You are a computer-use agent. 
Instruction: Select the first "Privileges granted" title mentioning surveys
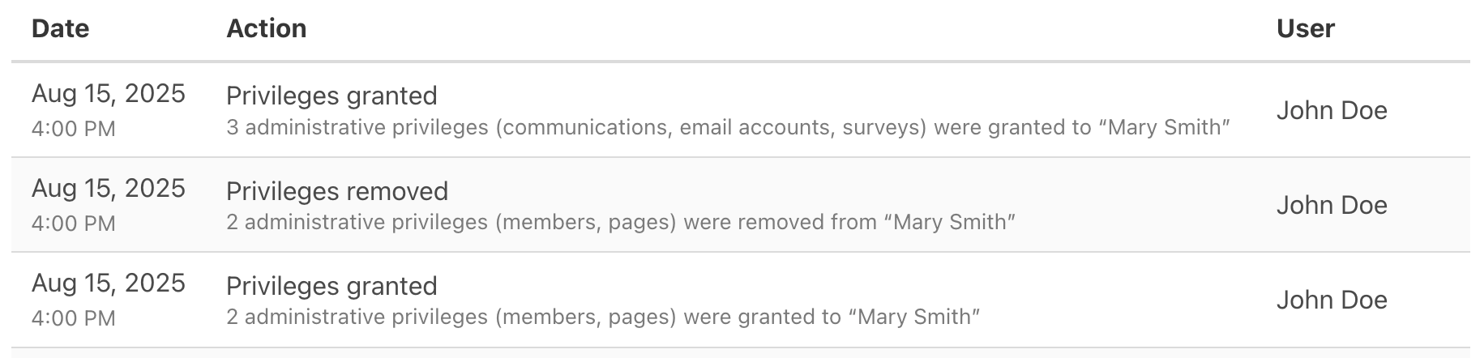pos(332,96)
